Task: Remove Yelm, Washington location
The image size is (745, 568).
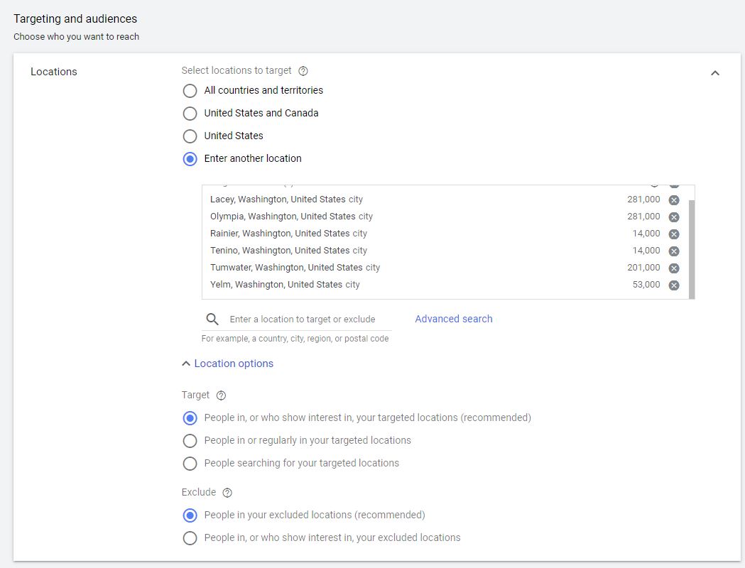Action: click(674, 285)
